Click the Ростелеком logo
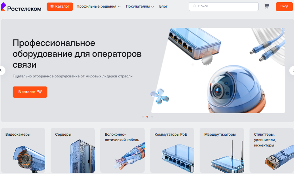Viewport: 294px width, 174px height. pos(21,7)
